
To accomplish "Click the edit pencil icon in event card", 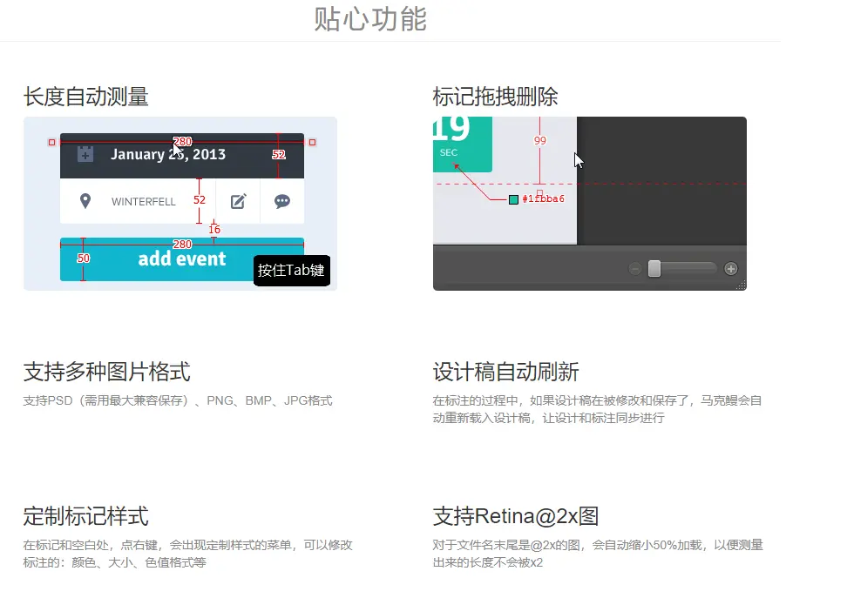I will tap(238, 201).
